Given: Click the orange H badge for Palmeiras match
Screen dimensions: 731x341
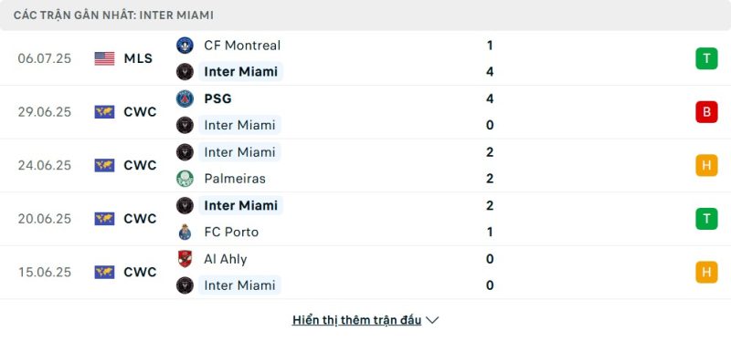Looking at the screenshot, I should pos(706,165).
